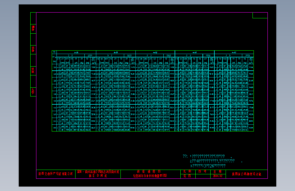The width and height of the screenshot is (295, 191).
Task: Select the 图号 label in the title block
Action: coord(202,171)
